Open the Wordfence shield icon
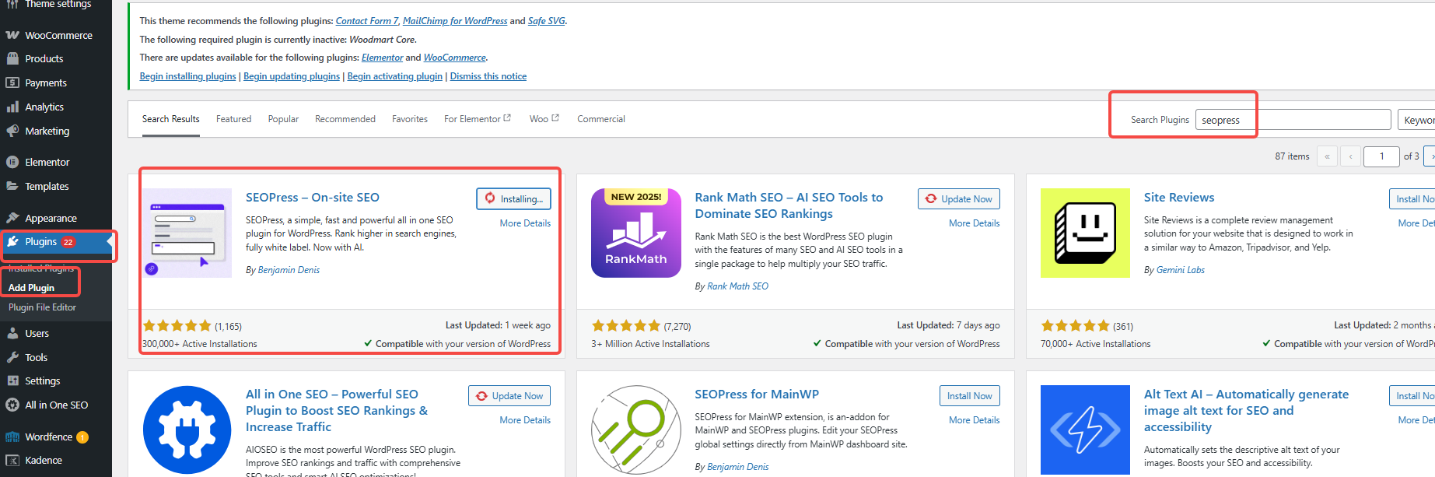Screen dimensions: 1435x477 click(x=12, y=437)
